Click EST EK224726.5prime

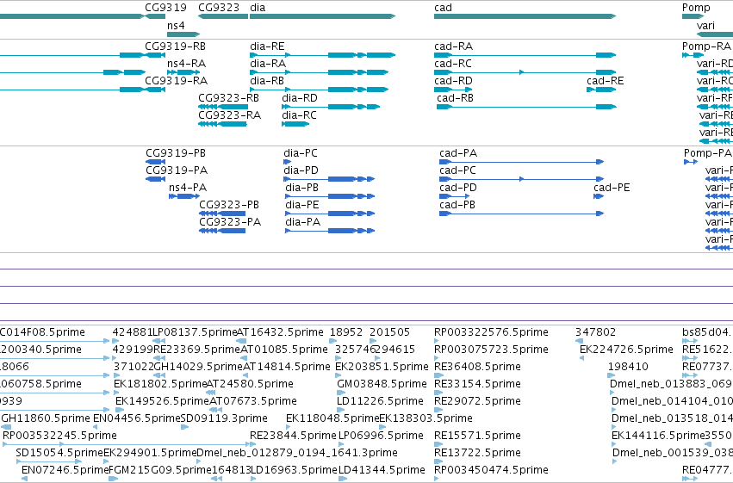[x=626, y=350]
